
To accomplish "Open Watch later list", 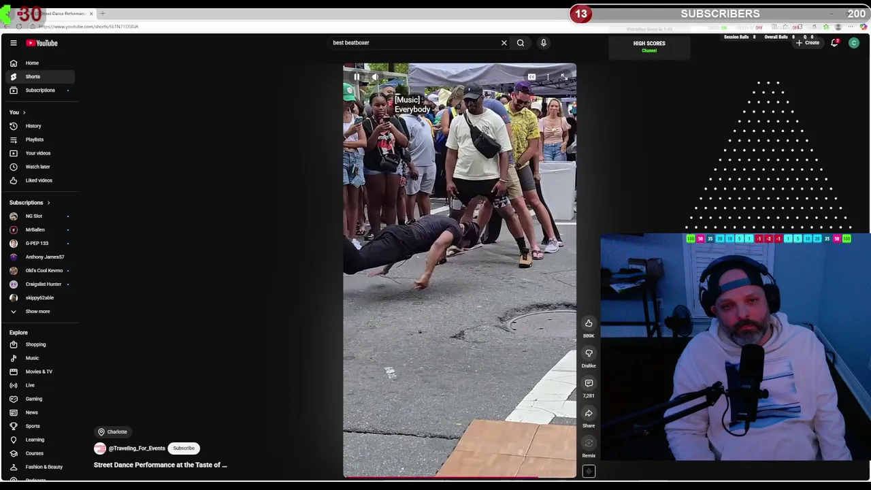I will click(39, 167).
